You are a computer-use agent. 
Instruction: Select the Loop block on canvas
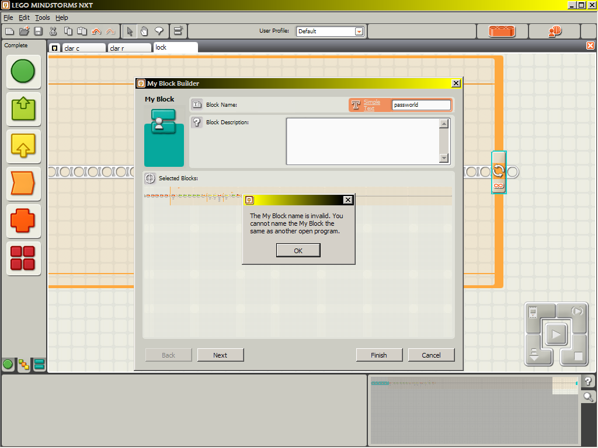coord(499,172)
